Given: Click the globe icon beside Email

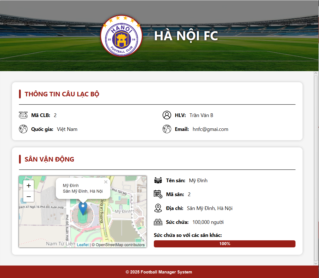Looking at the screenshot, I should [167, 129].
